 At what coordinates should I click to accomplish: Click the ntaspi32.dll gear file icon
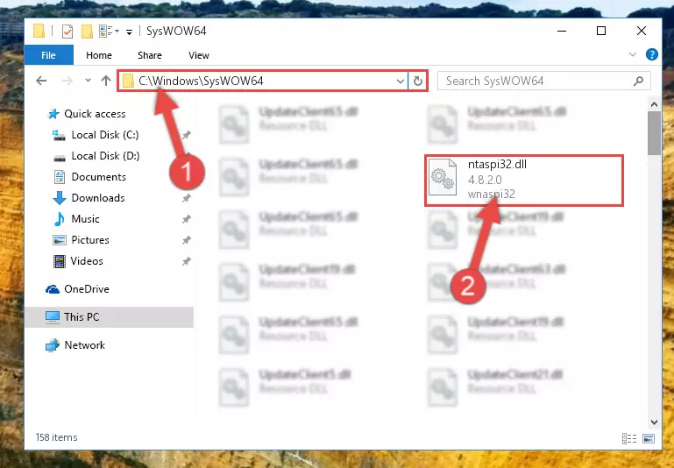(x=443, y=178)
